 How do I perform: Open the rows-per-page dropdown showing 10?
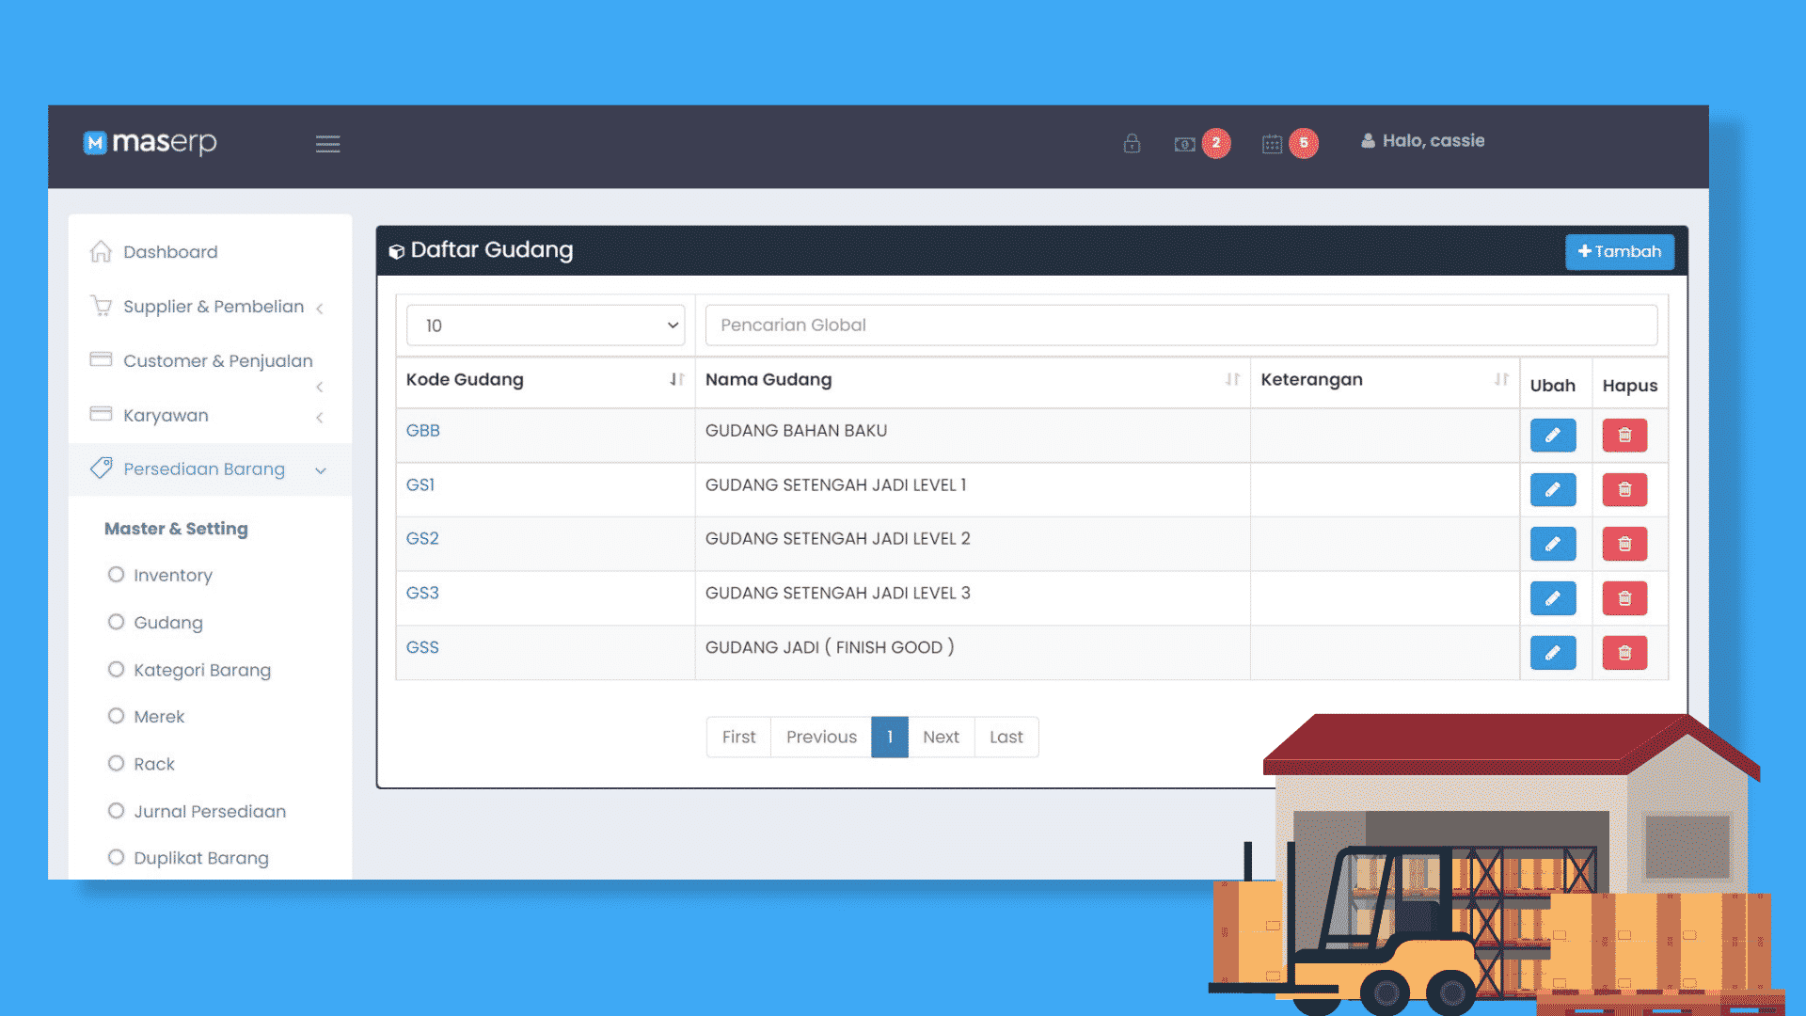pyautogui.click(x=546, y=325)
